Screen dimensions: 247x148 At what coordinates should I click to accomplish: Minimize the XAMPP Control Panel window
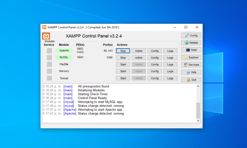coord(175,27)
